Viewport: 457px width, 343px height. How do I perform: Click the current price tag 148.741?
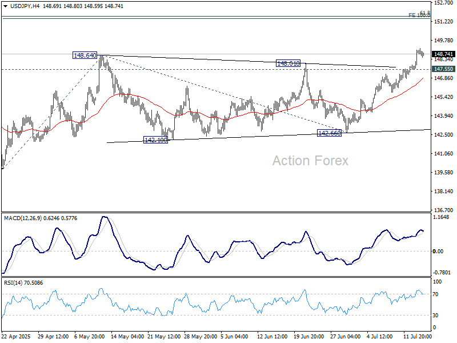click(x=443, y=54)
